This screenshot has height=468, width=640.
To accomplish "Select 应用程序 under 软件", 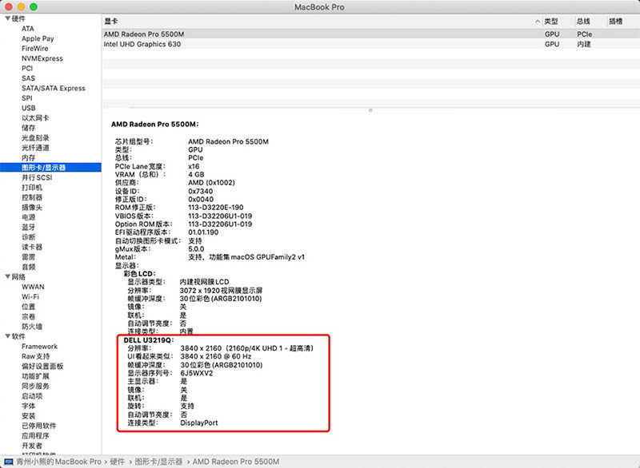I will [35, 436].
